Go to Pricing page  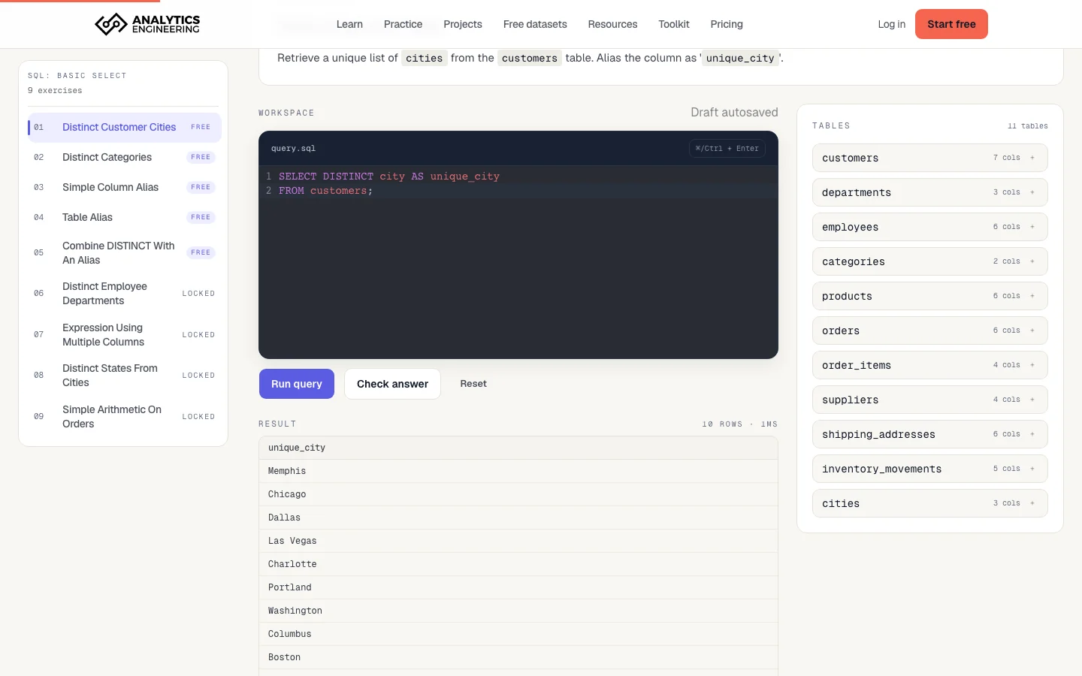727,24
